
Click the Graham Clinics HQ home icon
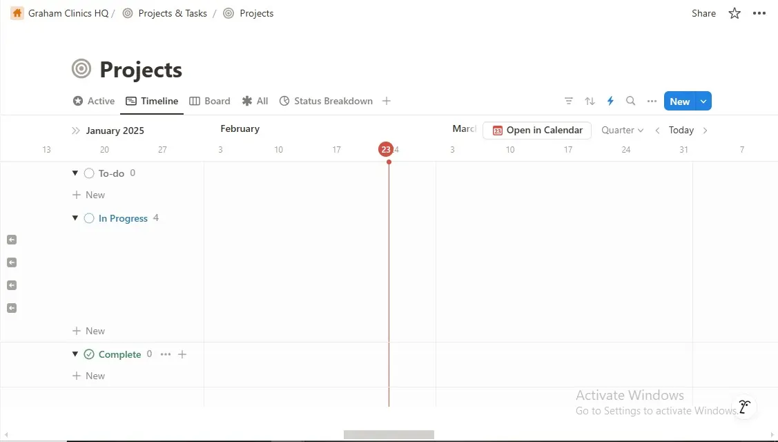click(17, 13)
